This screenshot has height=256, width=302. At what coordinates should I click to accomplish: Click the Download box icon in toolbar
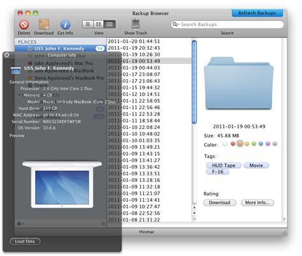click(x=44, y=24)
